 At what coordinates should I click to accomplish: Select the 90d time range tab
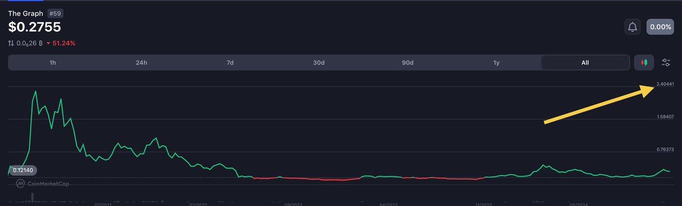407,63
